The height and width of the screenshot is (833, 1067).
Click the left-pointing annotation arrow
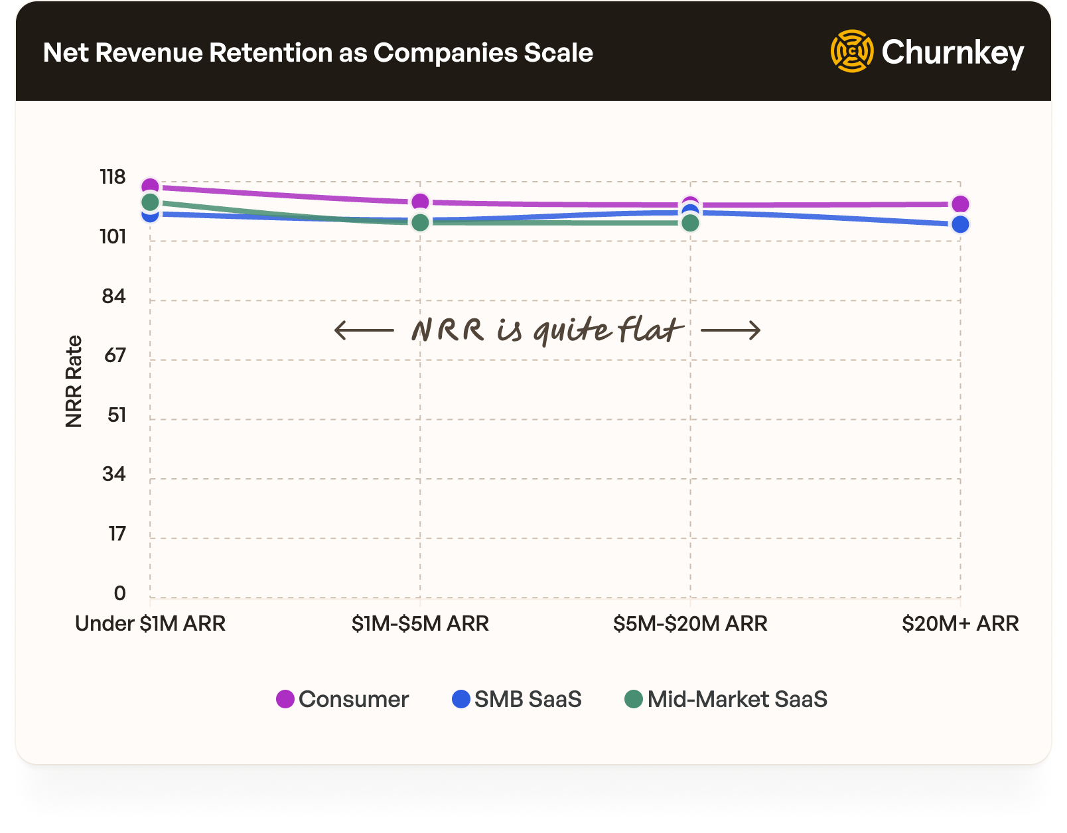tap(364, 330)
